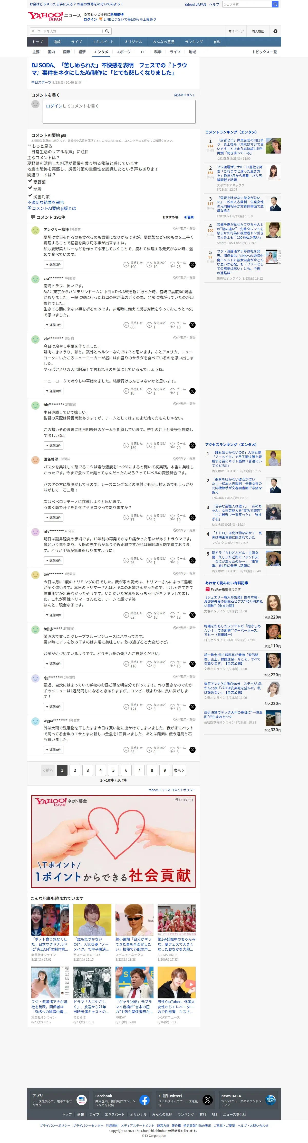Image resolution: width=308 pixels, height=1143 pixels.
Task: Expand 返信3件 under アングリー精神's comment
Action: pos(53,264)
